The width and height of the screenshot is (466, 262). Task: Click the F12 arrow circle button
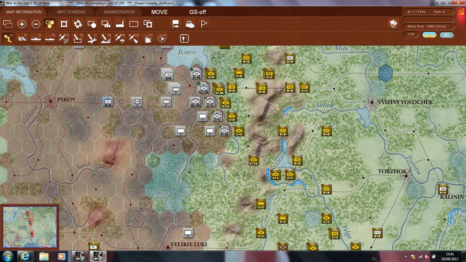coord(162,38)
